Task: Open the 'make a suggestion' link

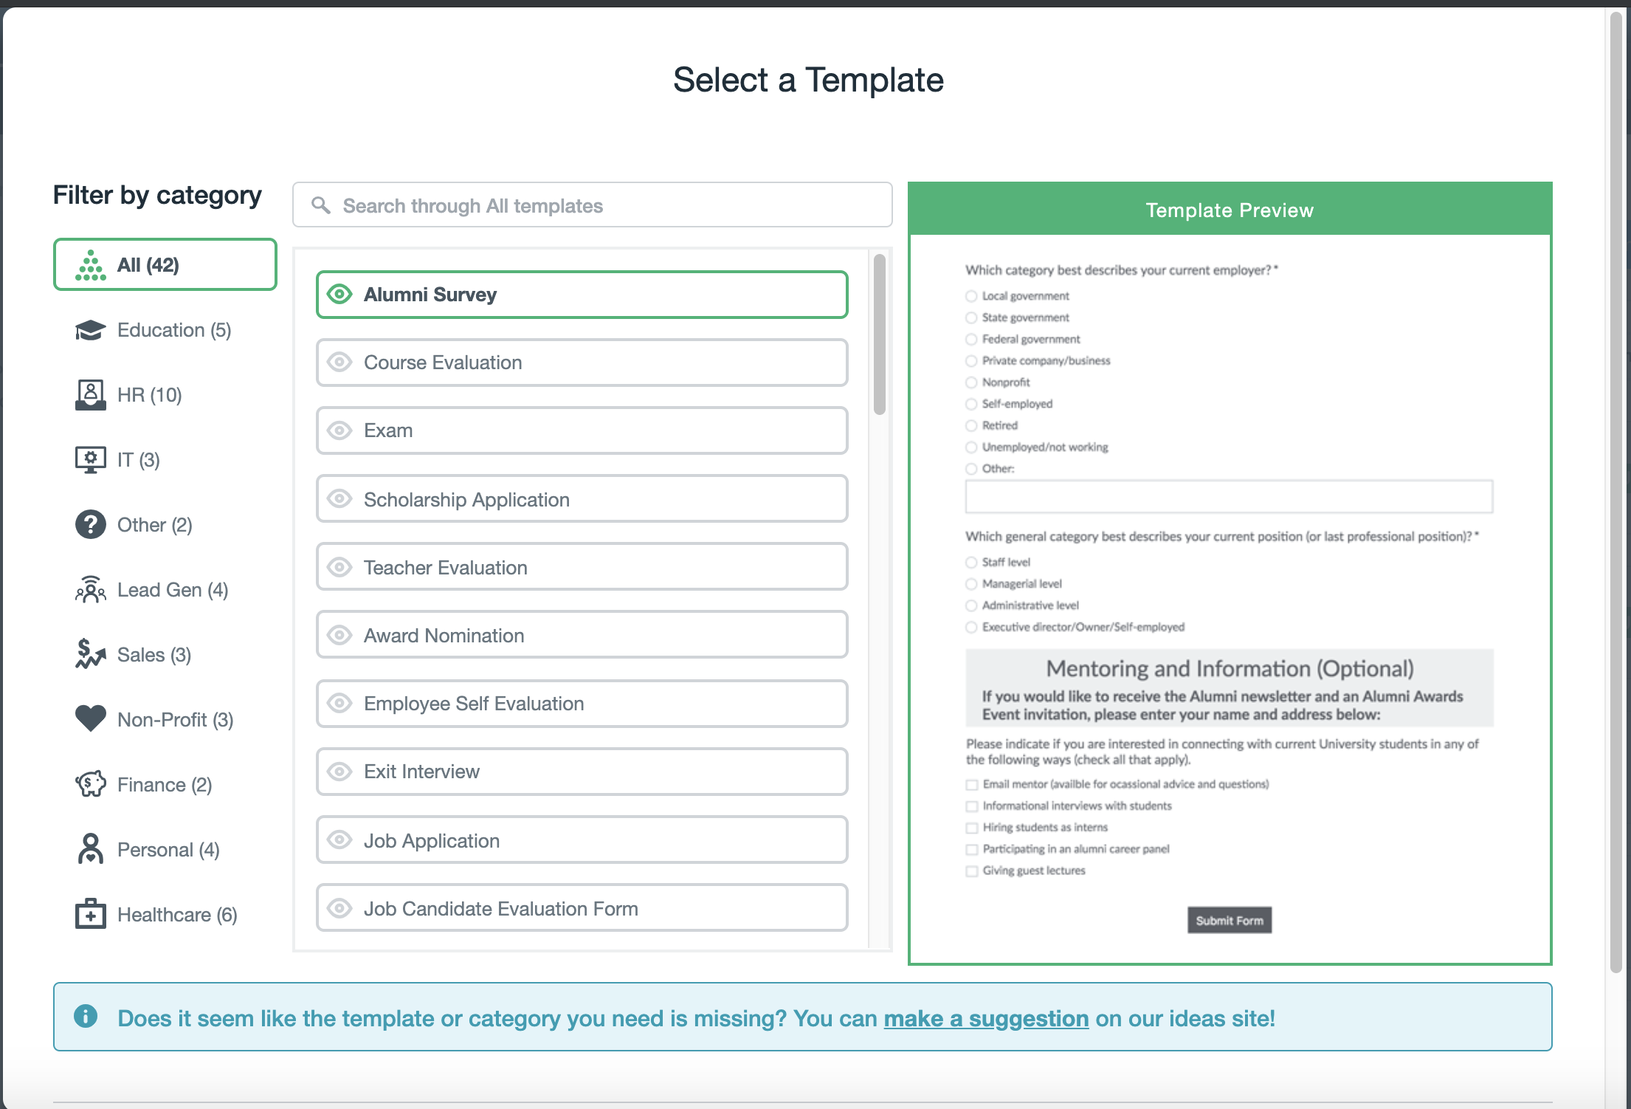Action: click(986, 1018)
